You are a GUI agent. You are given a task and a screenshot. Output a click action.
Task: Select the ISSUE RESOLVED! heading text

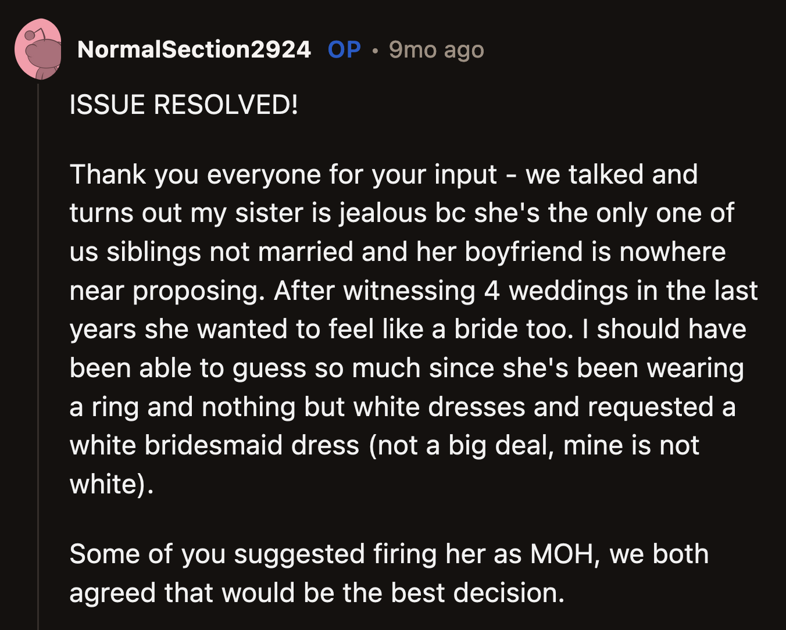(184, 105)
